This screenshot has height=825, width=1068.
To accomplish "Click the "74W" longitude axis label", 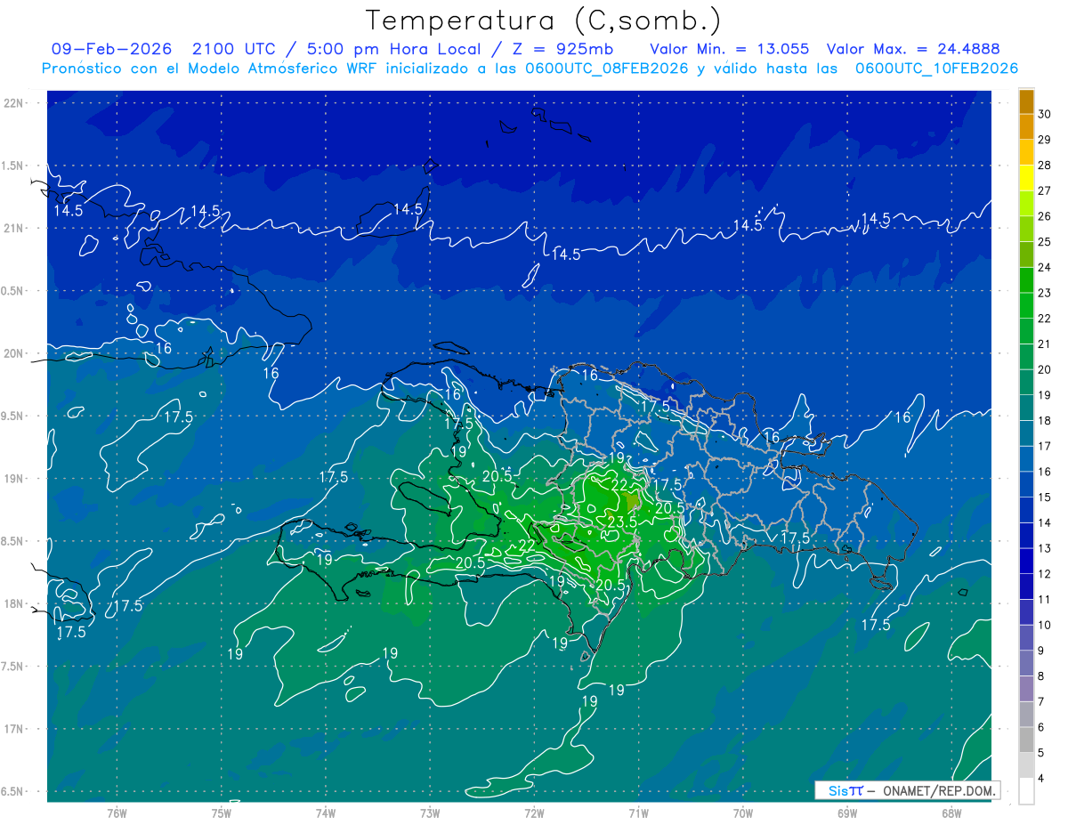I will point(326,813).
